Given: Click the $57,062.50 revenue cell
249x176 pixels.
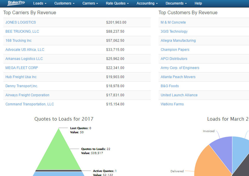Looking at the screenshot, I should pos(115,40).
